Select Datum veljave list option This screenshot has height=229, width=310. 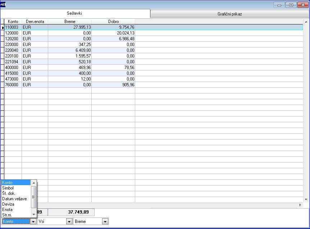(x=16, y=199)
